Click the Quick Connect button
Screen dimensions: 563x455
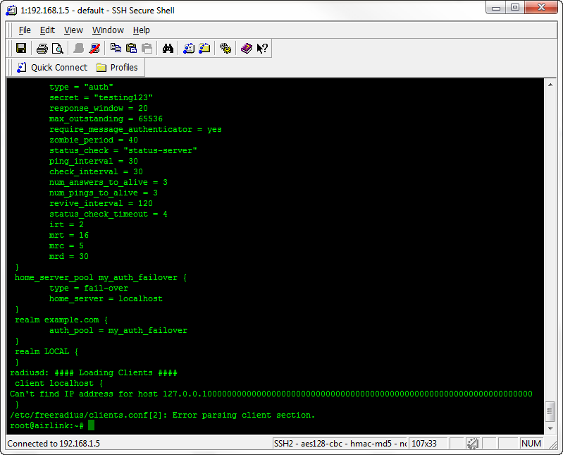coord(52,67)
